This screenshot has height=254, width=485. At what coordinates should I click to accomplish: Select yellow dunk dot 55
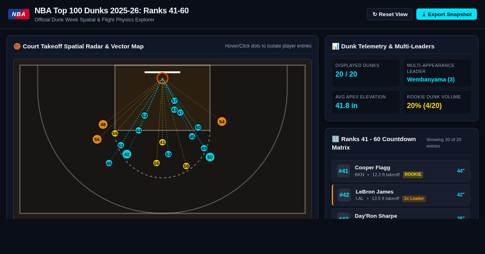[156, 163]
